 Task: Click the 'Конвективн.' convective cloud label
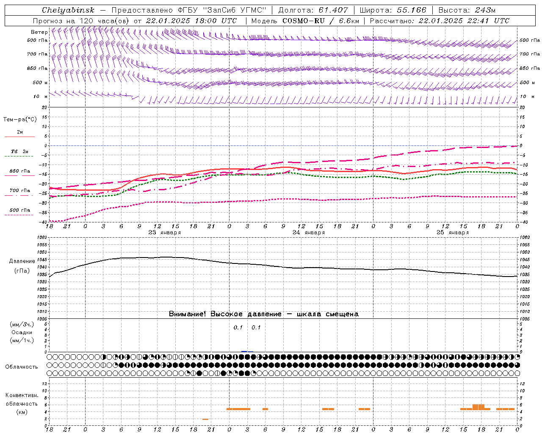click(22, 395)
